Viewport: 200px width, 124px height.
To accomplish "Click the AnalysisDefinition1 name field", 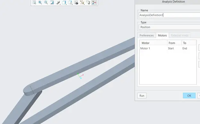I will [169, 15].
